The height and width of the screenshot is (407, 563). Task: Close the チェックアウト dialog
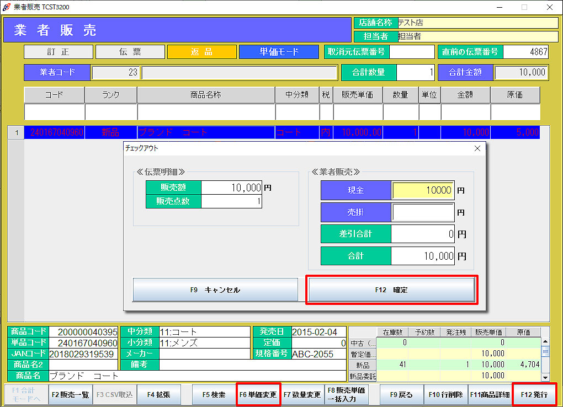point(477,148)
